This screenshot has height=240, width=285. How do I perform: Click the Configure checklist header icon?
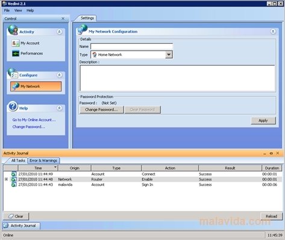13,73
